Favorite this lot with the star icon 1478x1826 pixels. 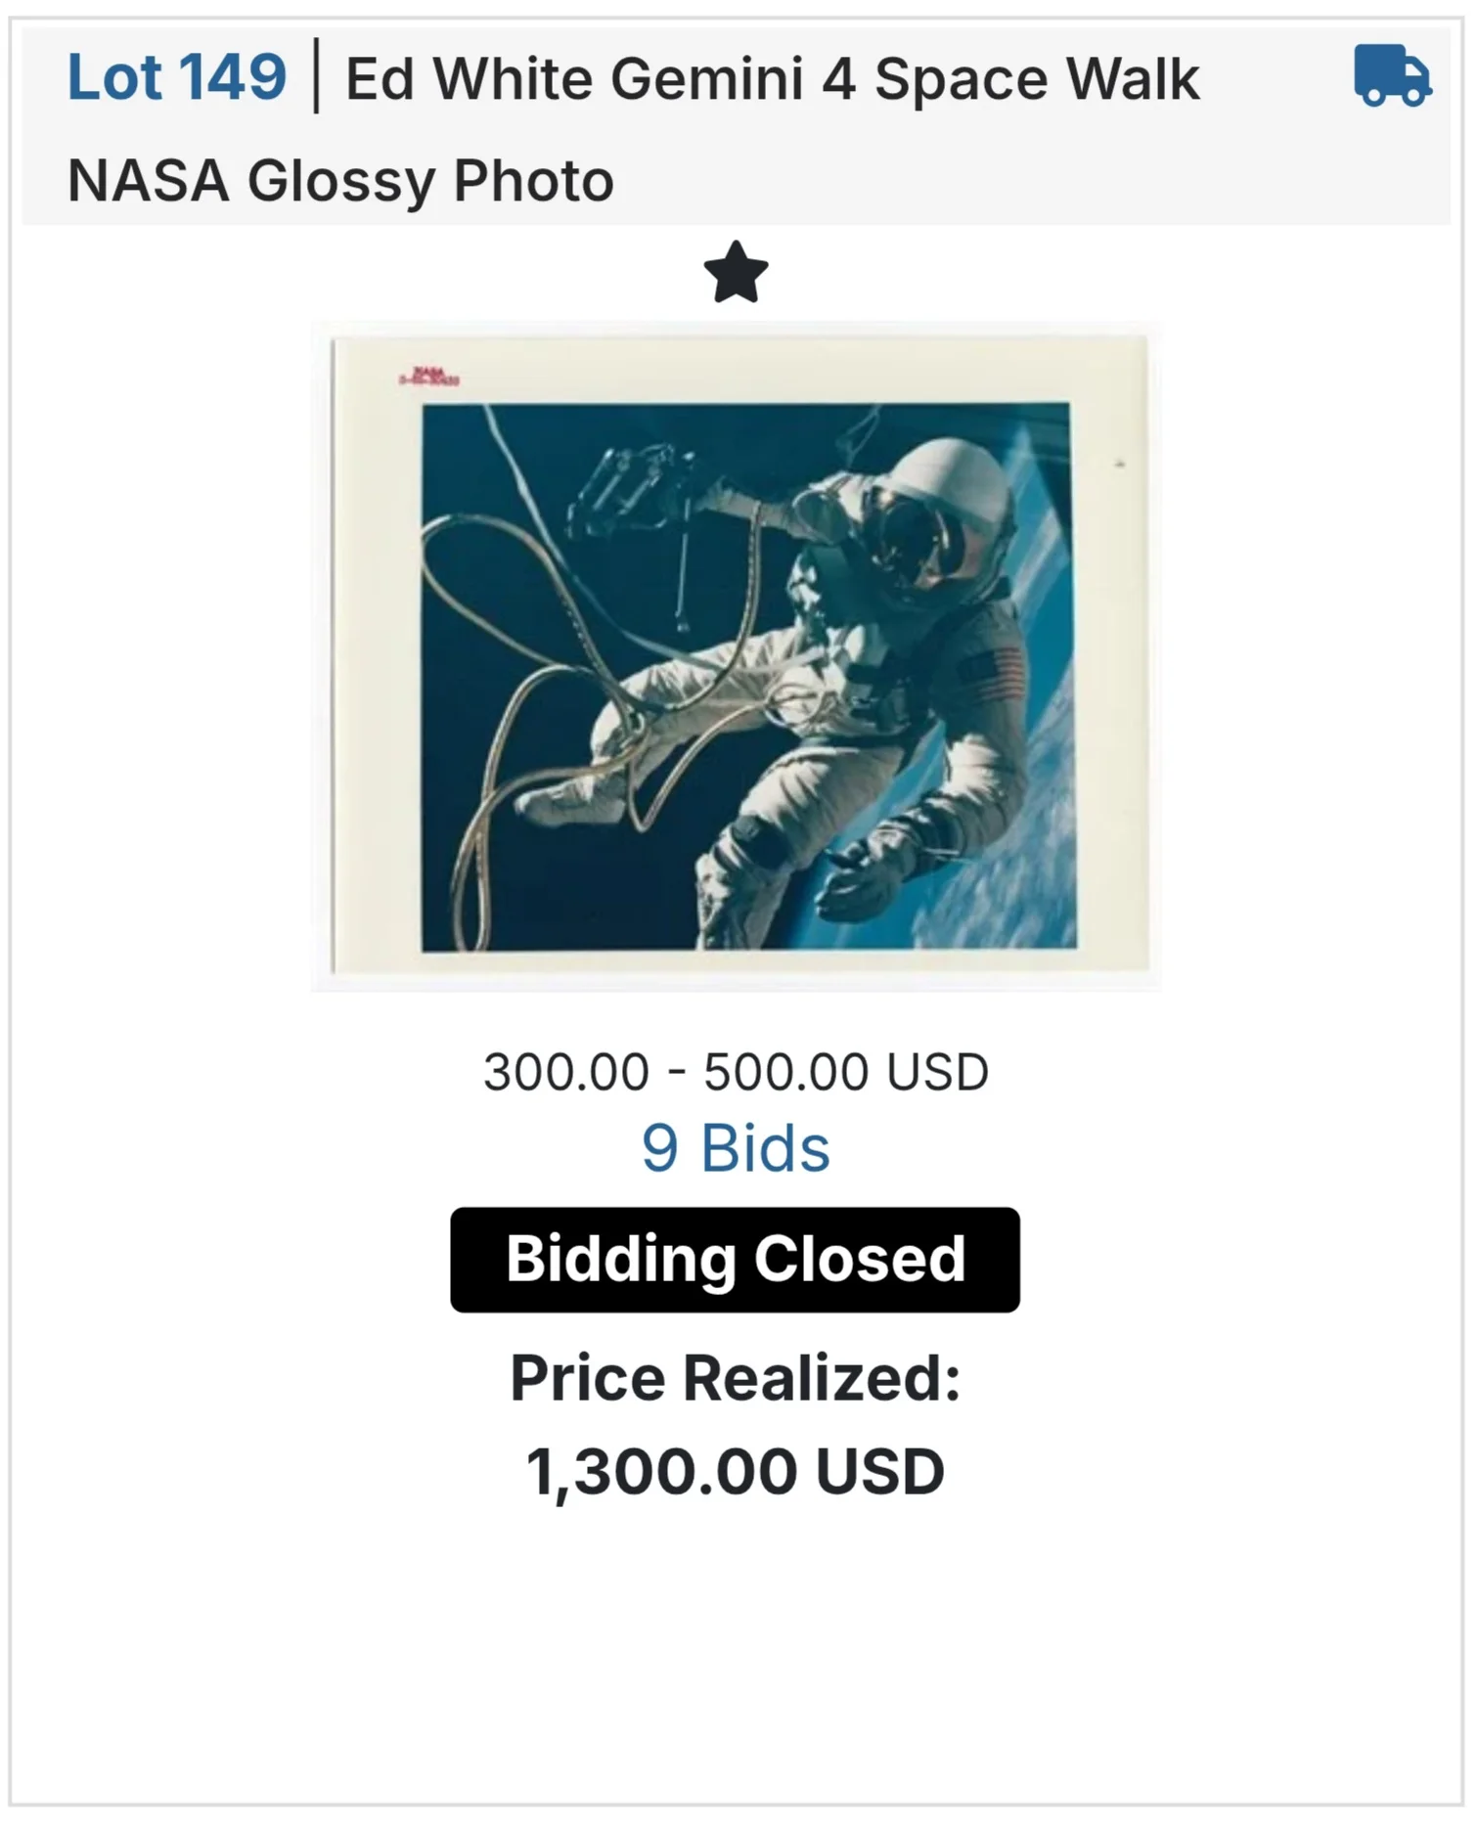coord(736,273)
